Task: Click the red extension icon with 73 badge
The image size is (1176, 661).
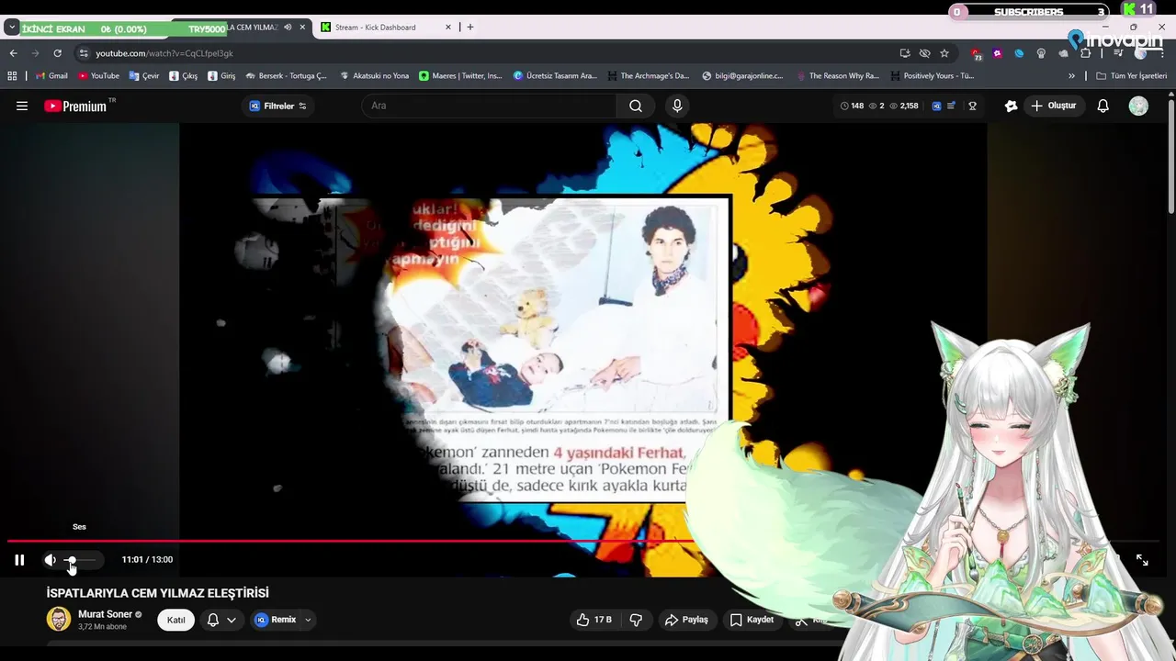Action: (977, 54)
